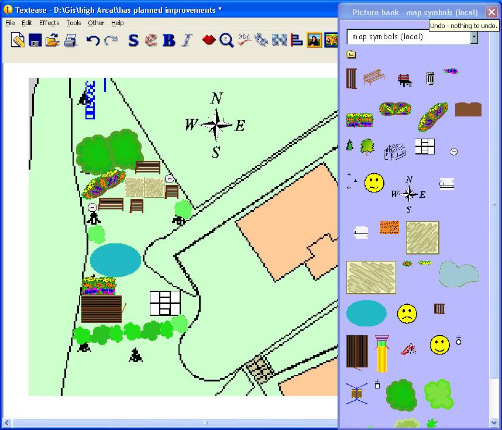Select the grey-blue pond shape symbol
This screenshot has height=430, width=502.
point(459,274)
